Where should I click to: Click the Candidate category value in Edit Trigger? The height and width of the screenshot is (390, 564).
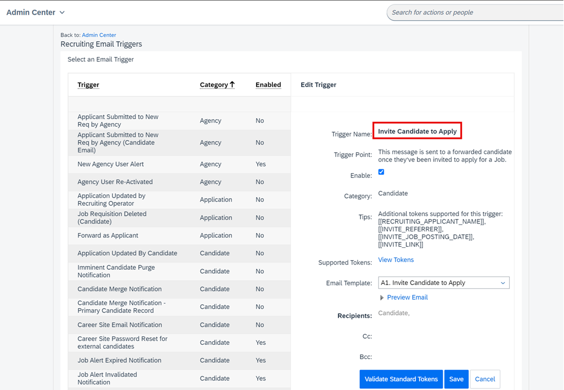(393, 194)
